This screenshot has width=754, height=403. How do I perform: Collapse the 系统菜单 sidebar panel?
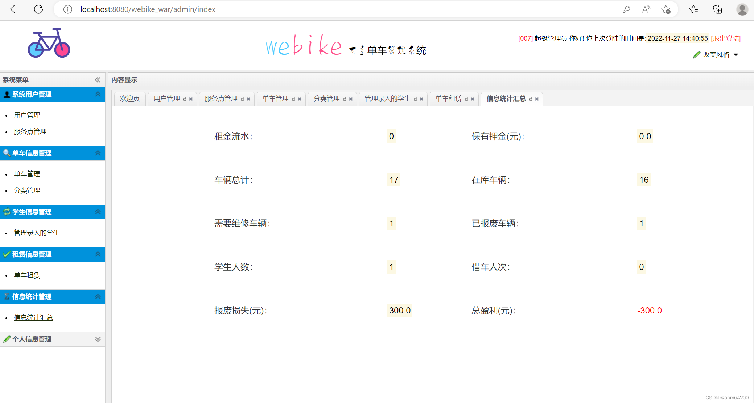pos(98,80)
